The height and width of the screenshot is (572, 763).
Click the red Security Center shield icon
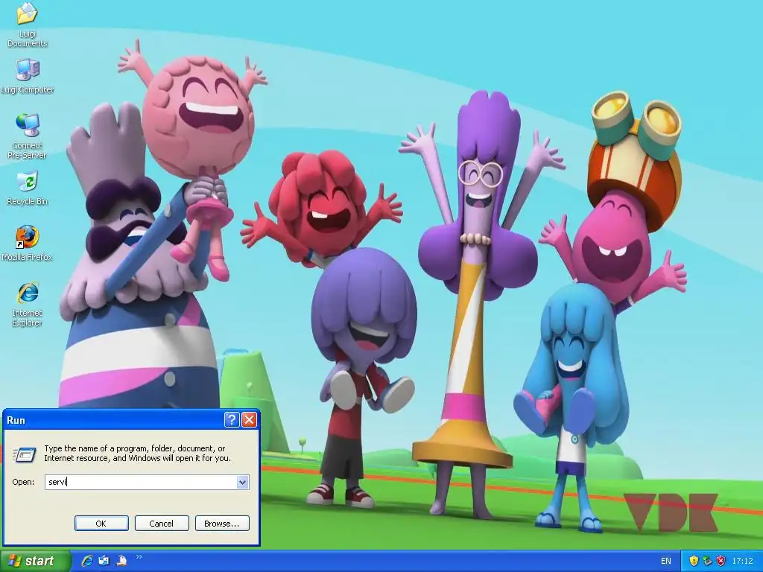coord(721,561)
